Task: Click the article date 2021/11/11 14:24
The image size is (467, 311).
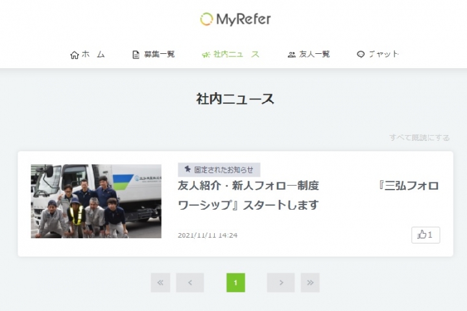Action: [x=208, y=235]
